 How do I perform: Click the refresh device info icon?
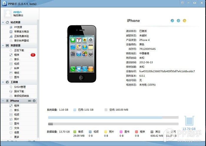[x=178, y=21]
